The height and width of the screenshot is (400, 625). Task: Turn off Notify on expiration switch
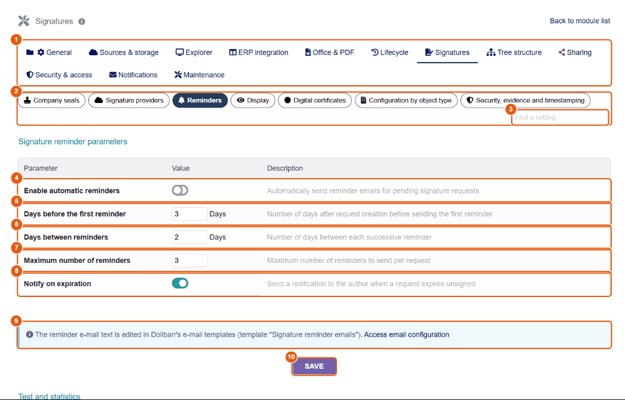180,283
